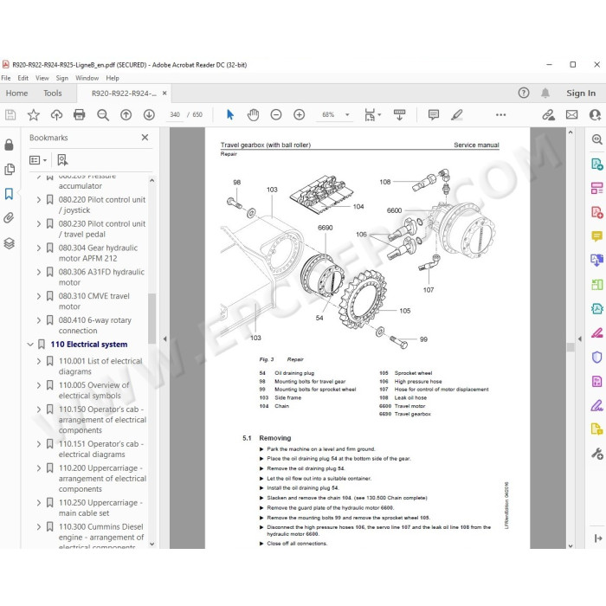
Task: Activate the hand pan tool
Action: (253, 115)
